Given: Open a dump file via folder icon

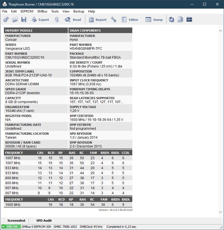Looking at the screenshot, I should tap(15, 19).
